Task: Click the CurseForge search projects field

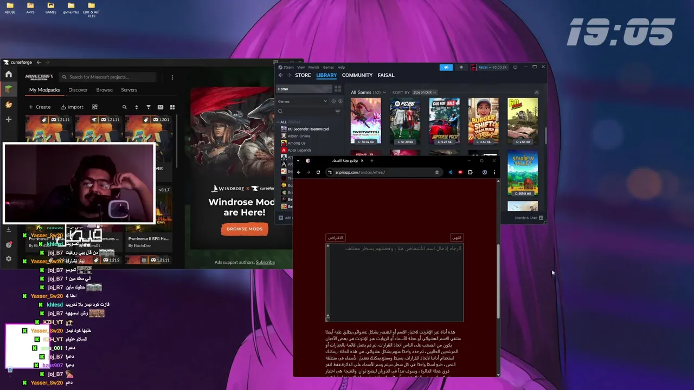Action: point(108,77)
